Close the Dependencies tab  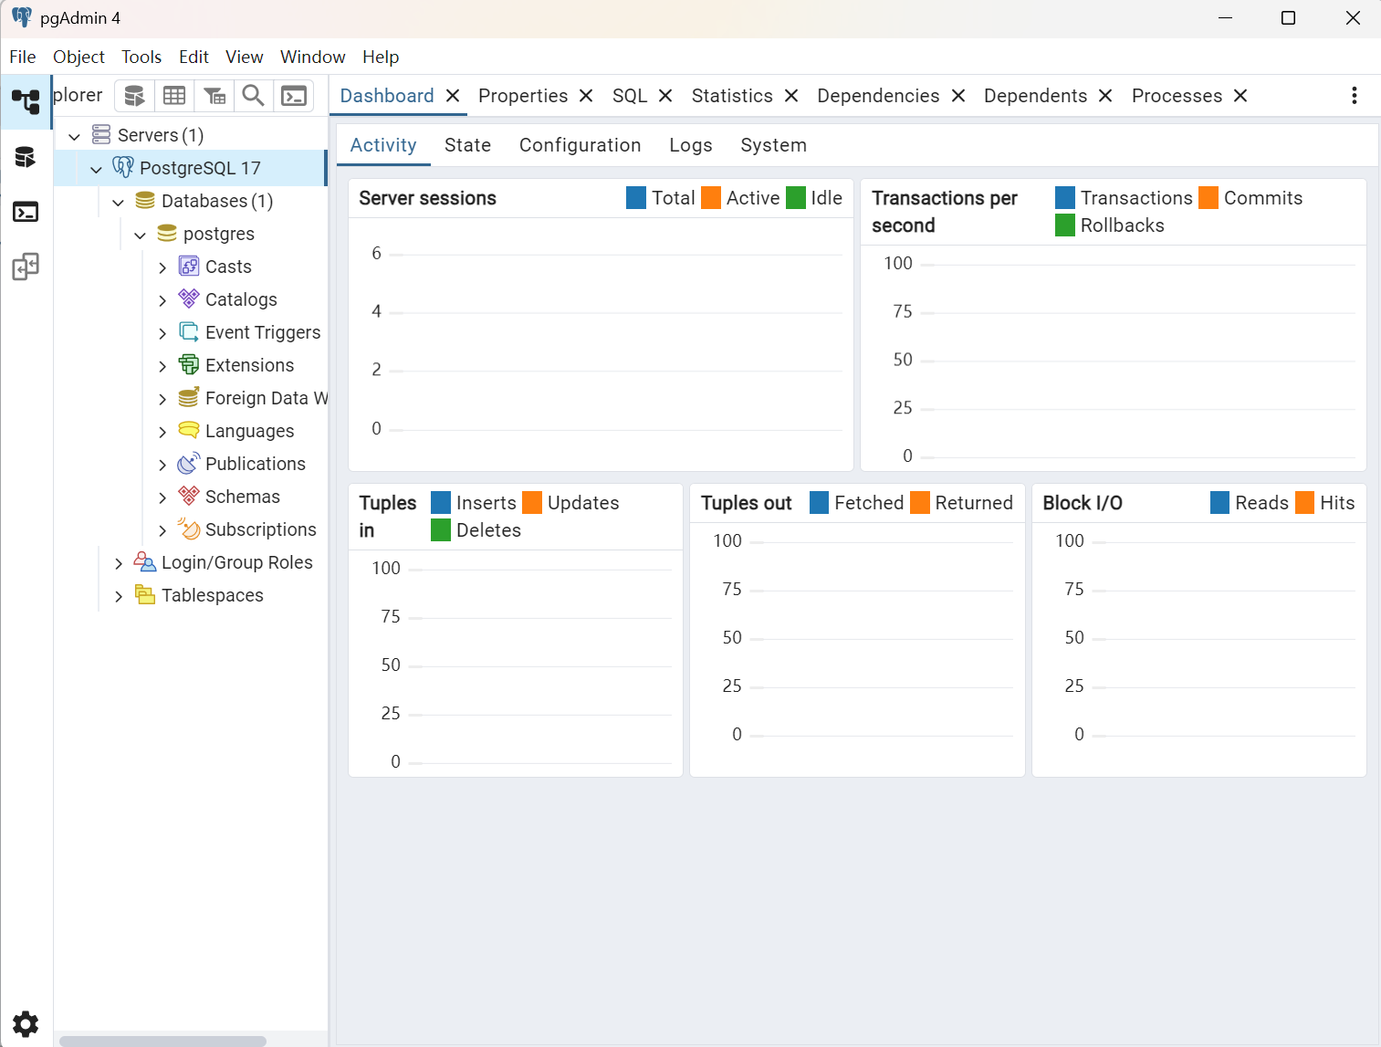(x=958, y=96)
